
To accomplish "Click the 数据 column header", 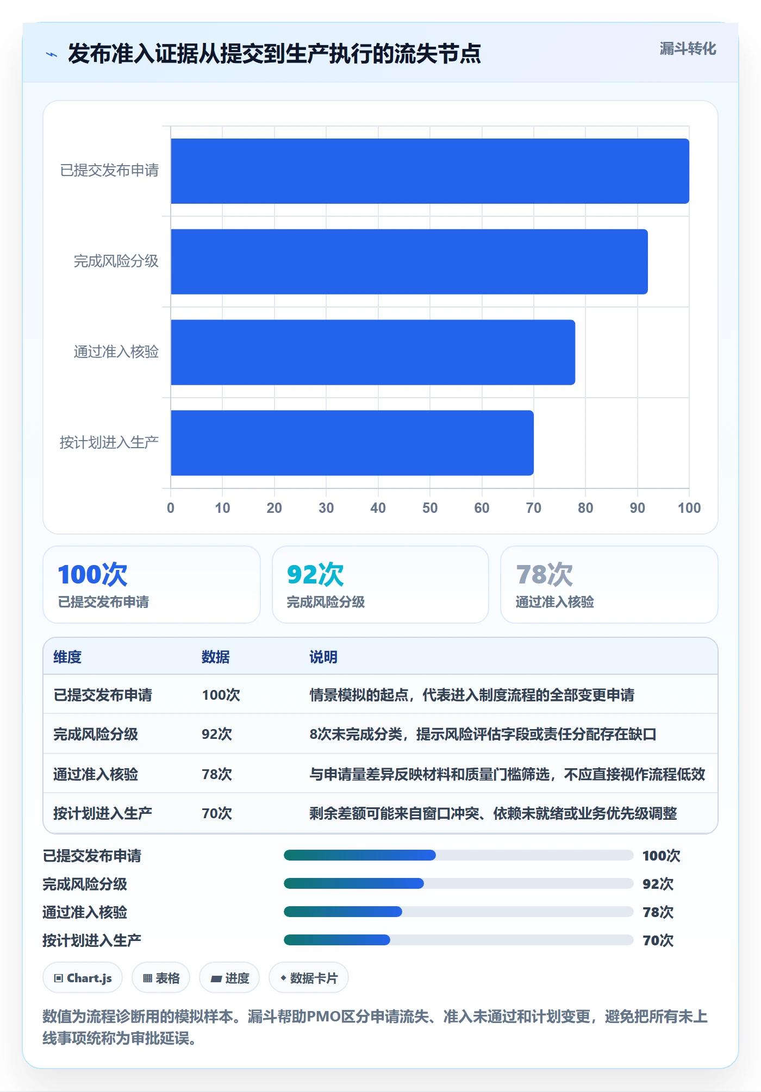I will [216, 657].
